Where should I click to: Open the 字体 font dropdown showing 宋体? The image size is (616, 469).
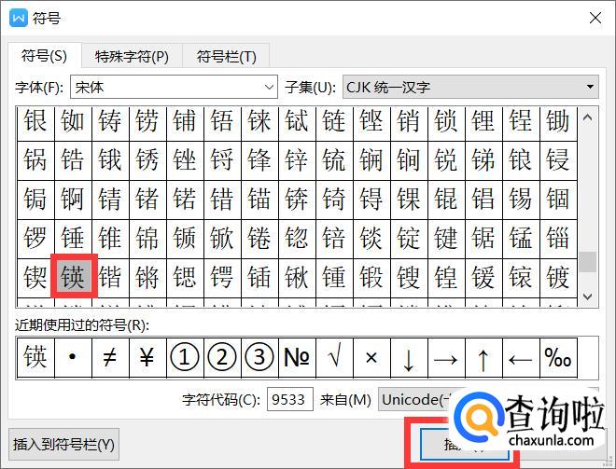coord(175,88)
